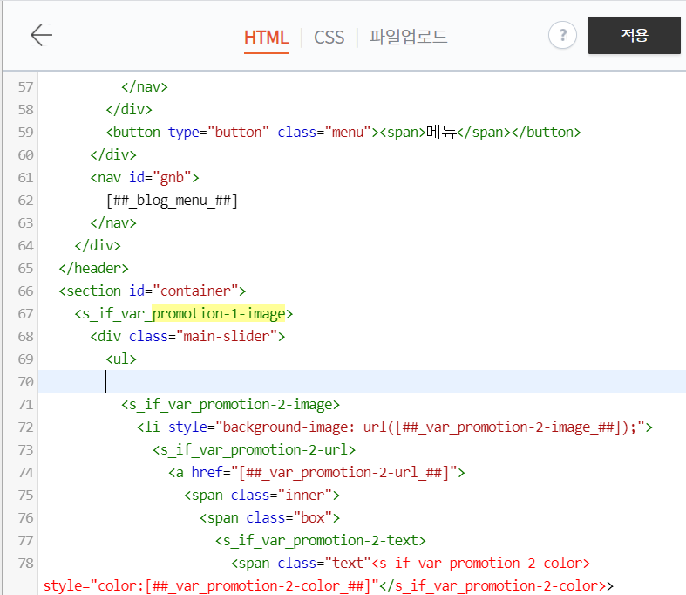This screenshot has width=686, height=595.
Task: Click the back arrow icon
Action: point(42,35)
